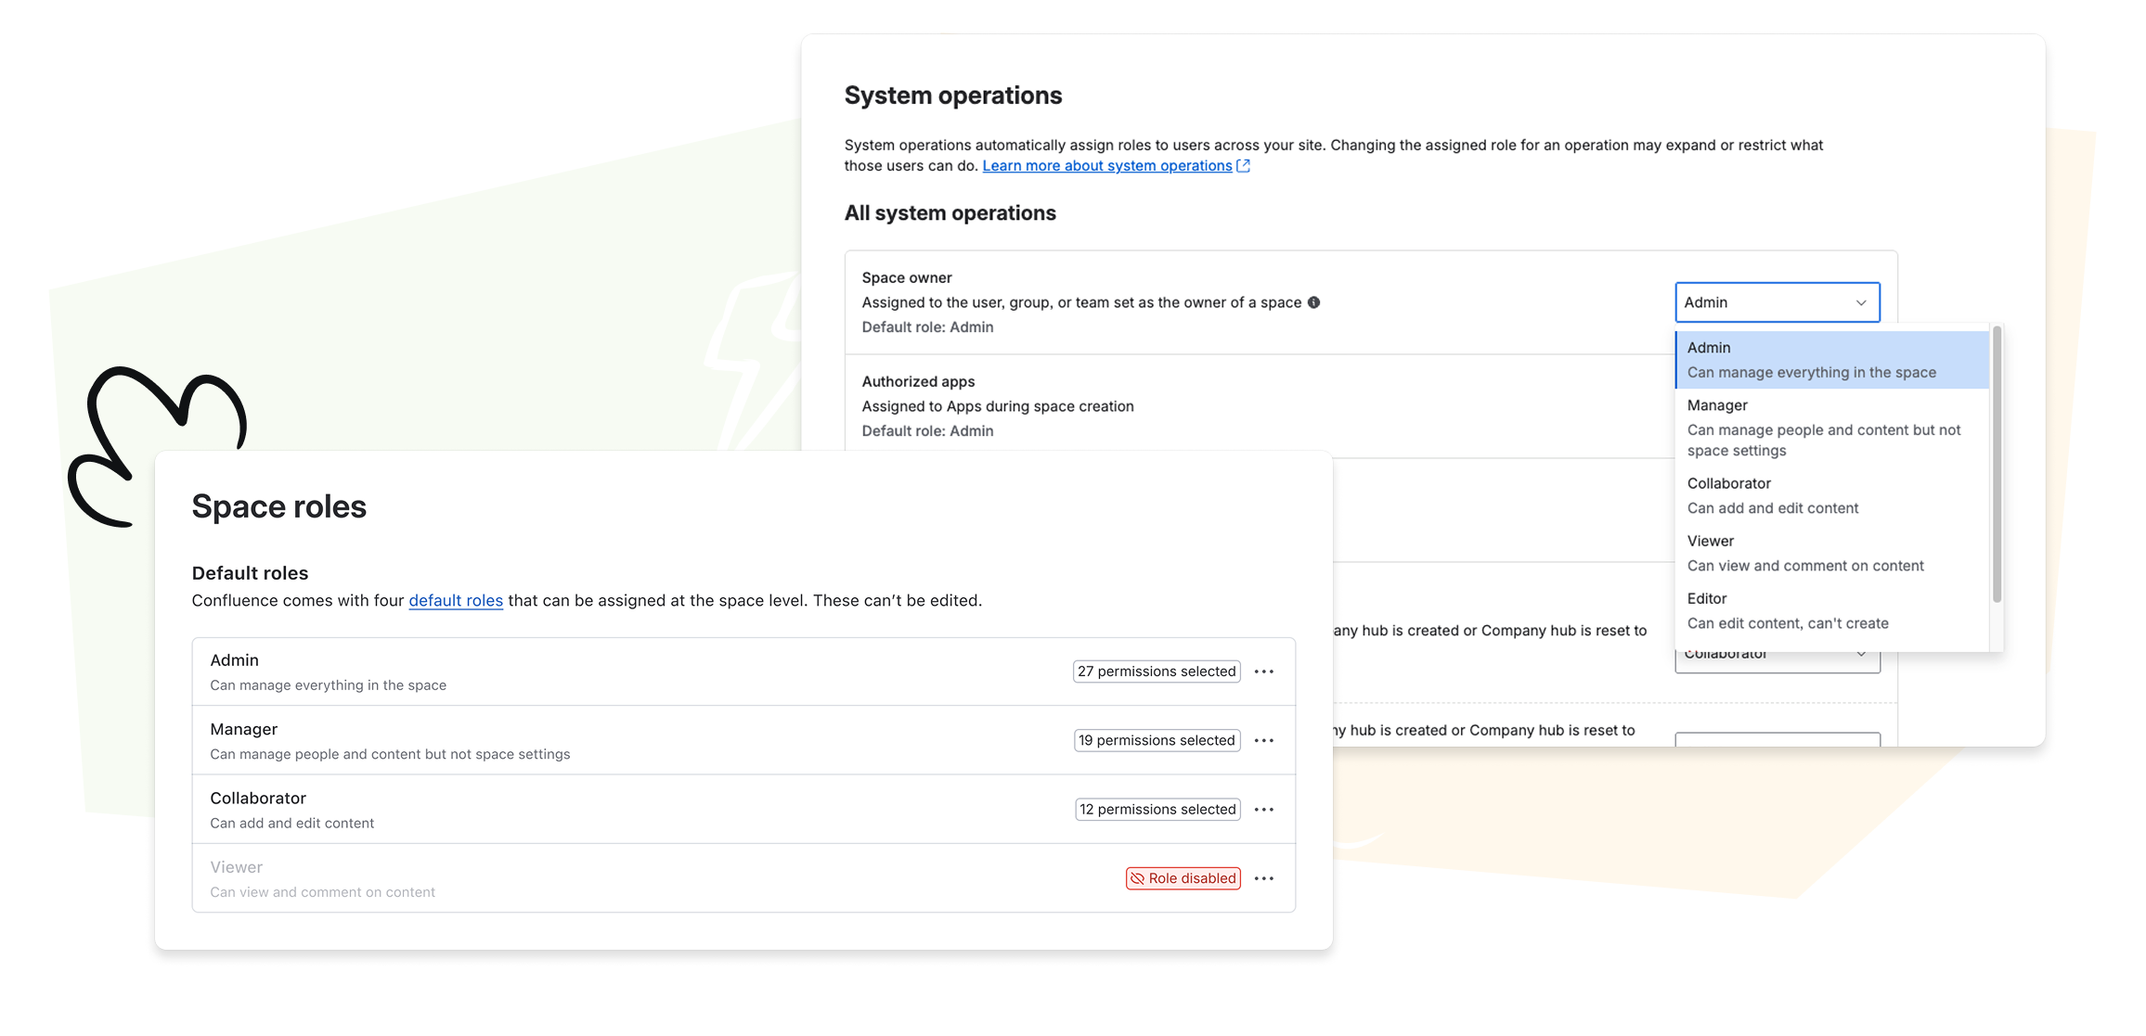
Task: Click the dropdown list scrollbar
Action: (1997, 464)
